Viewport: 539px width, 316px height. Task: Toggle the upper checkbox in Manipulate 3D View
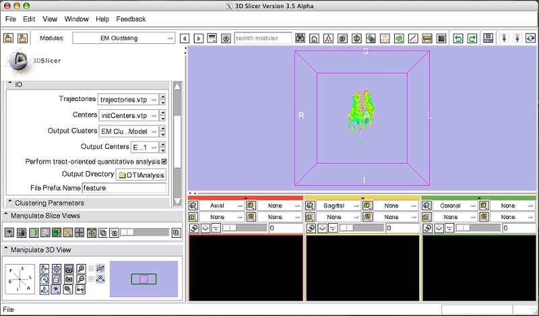pyautogui.click(x=92, y=268)
